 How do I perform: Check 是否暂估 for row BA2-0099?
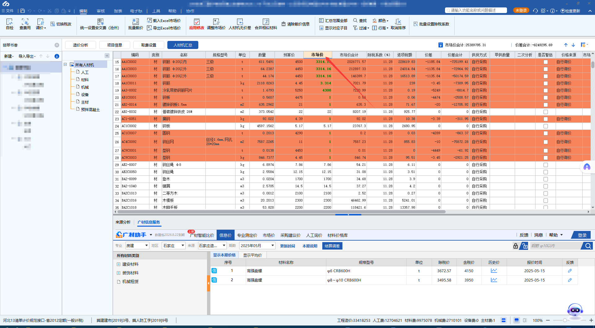coord(546,179)
